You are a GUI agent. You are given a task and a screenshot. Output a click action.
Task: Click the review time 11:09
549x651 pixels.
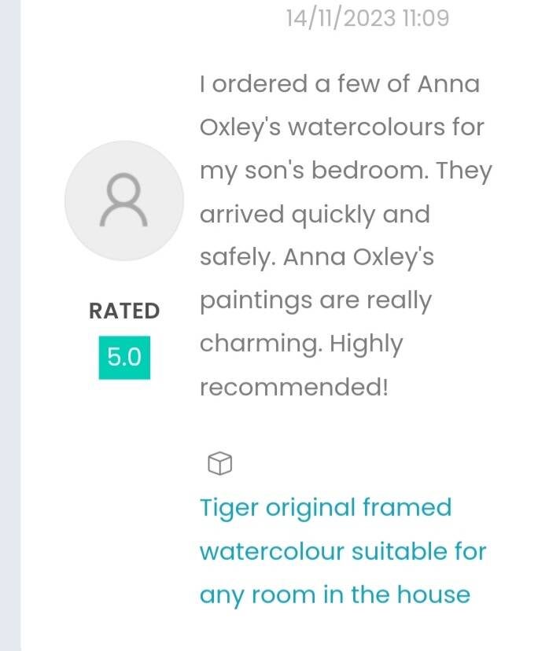click(x=425, y=18)
